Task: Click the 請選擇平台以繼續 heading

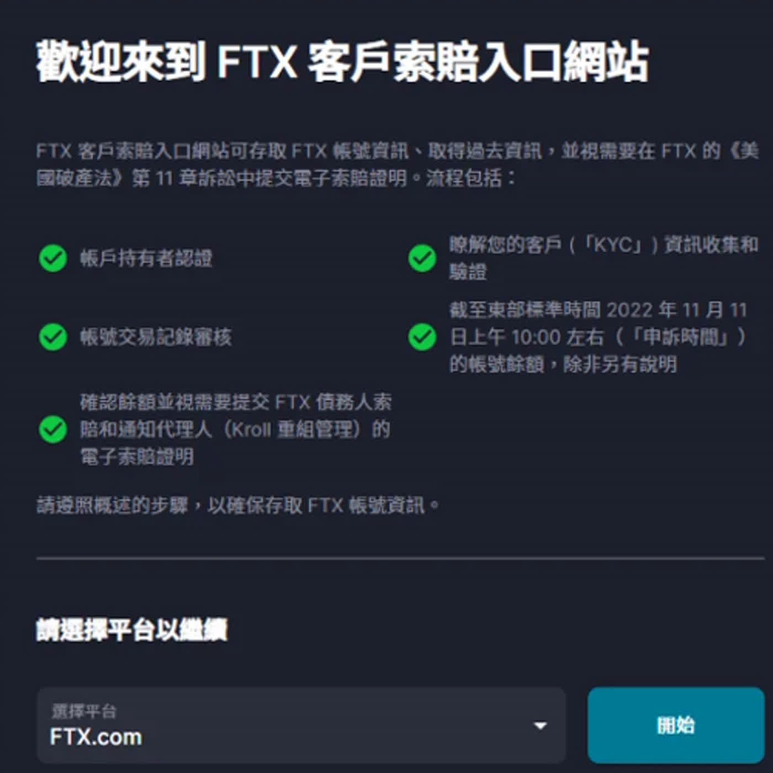Action: pyautogui.click(x=131, y=630)
